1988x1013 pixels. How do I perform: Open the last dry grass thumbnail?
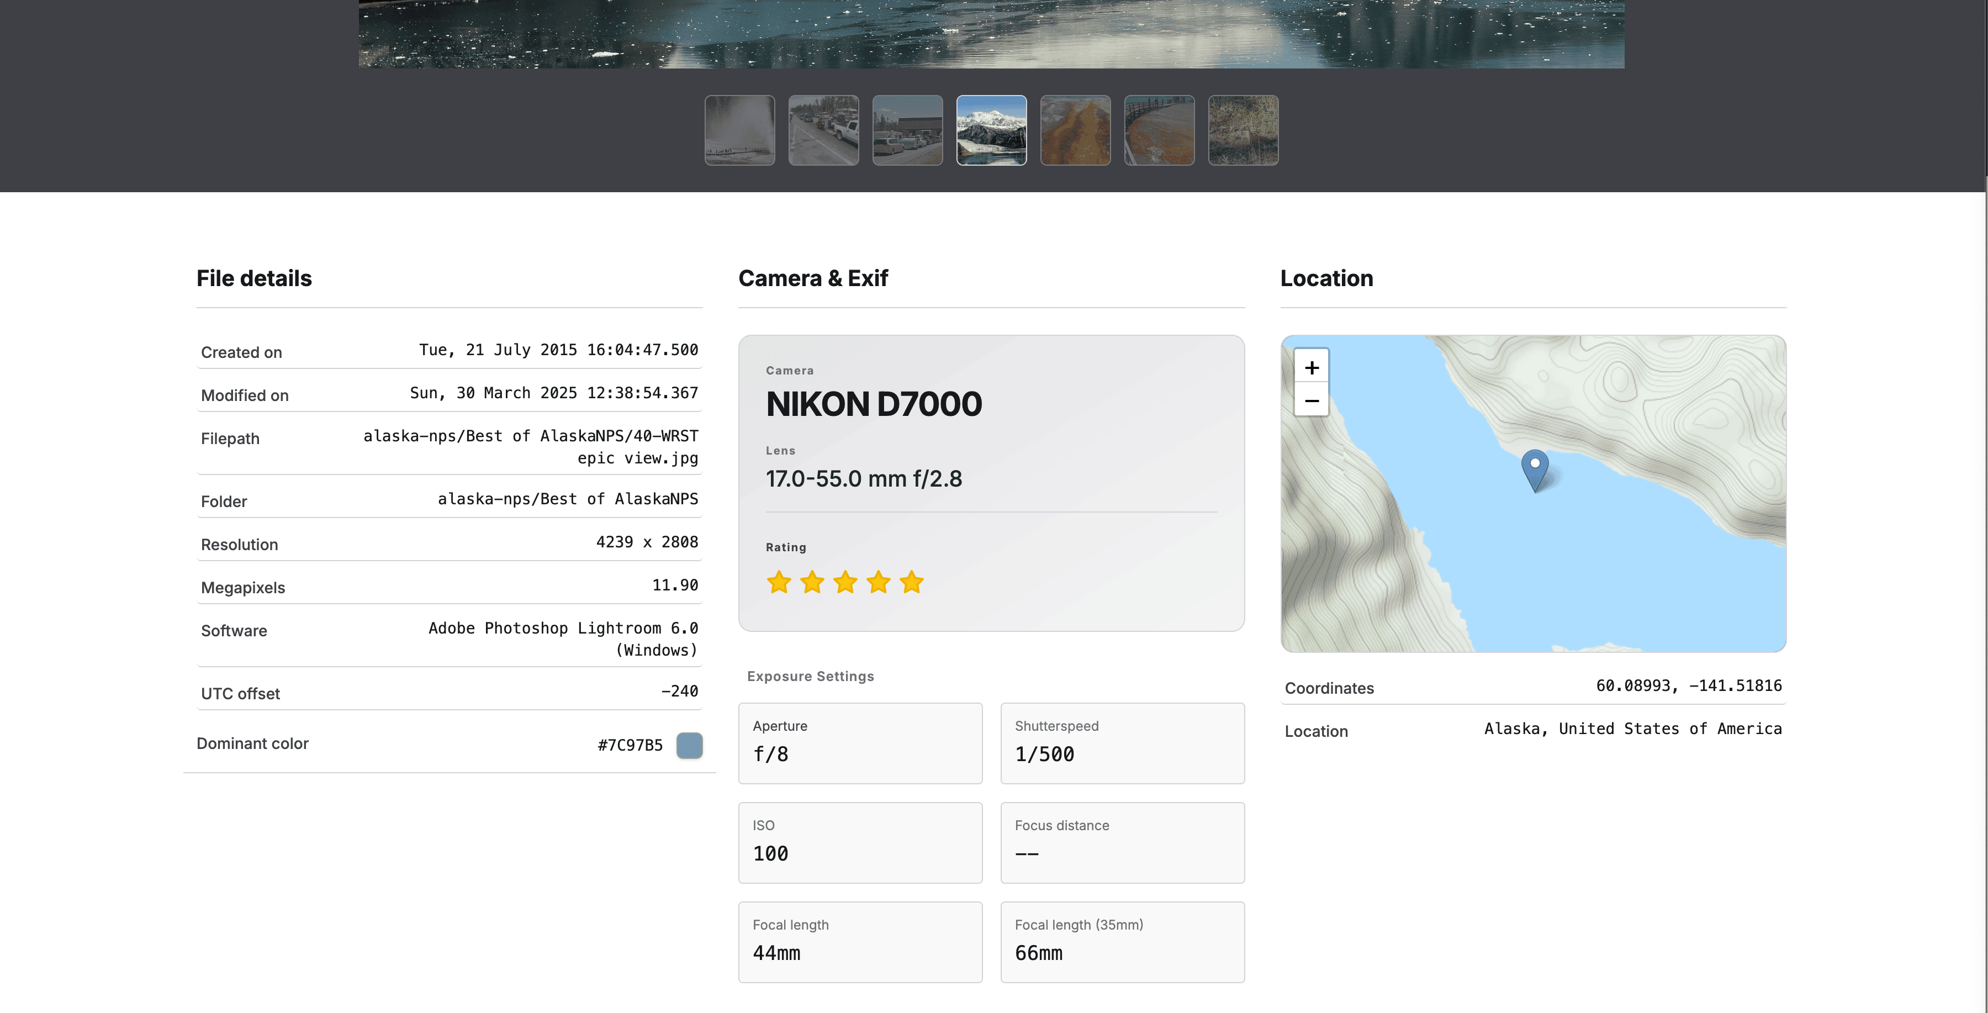click(1243, 130)
